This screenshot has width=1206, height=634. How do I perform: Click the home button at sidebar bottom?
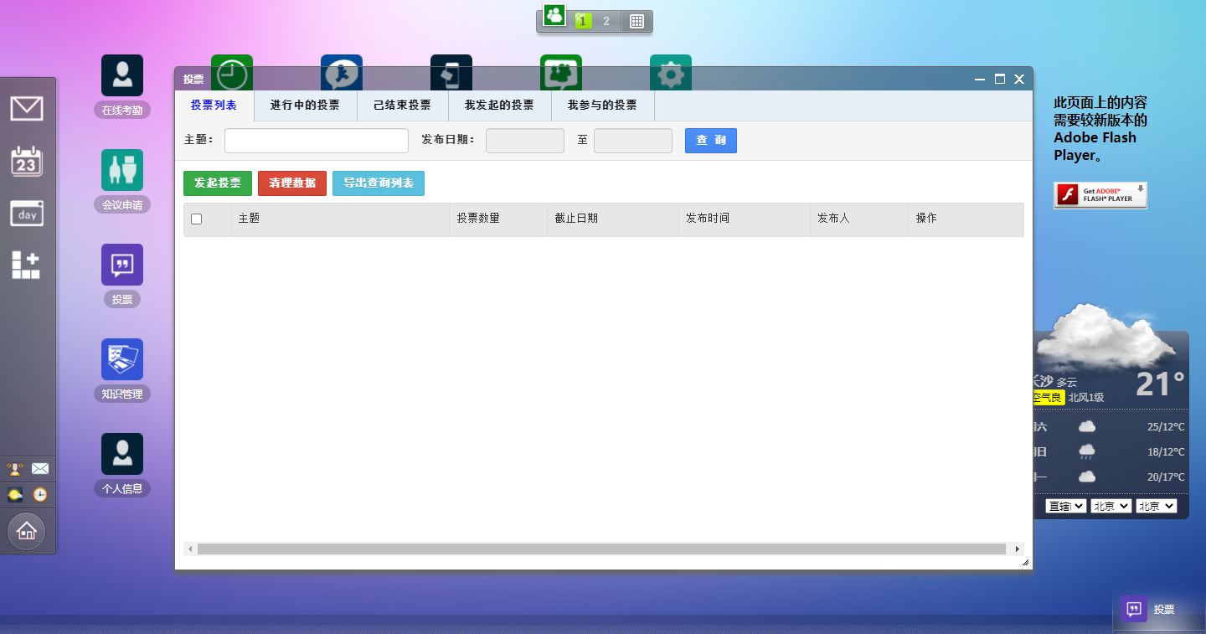pos(28,531)
